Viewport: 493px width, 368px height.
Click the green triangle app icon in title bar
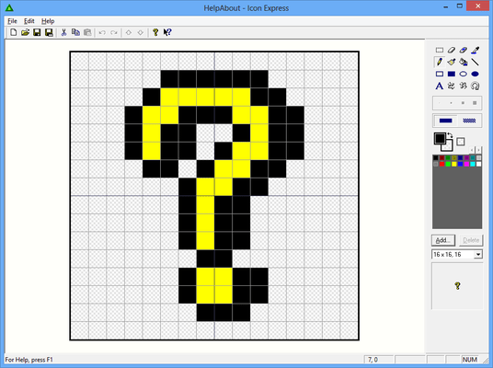[x=9, y=8]
